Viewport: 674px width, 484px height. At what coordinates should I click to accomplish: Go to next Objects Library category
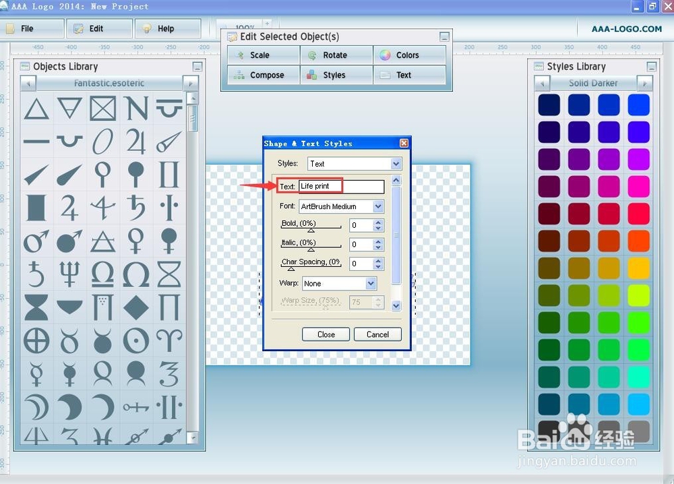tap(191, 83)
